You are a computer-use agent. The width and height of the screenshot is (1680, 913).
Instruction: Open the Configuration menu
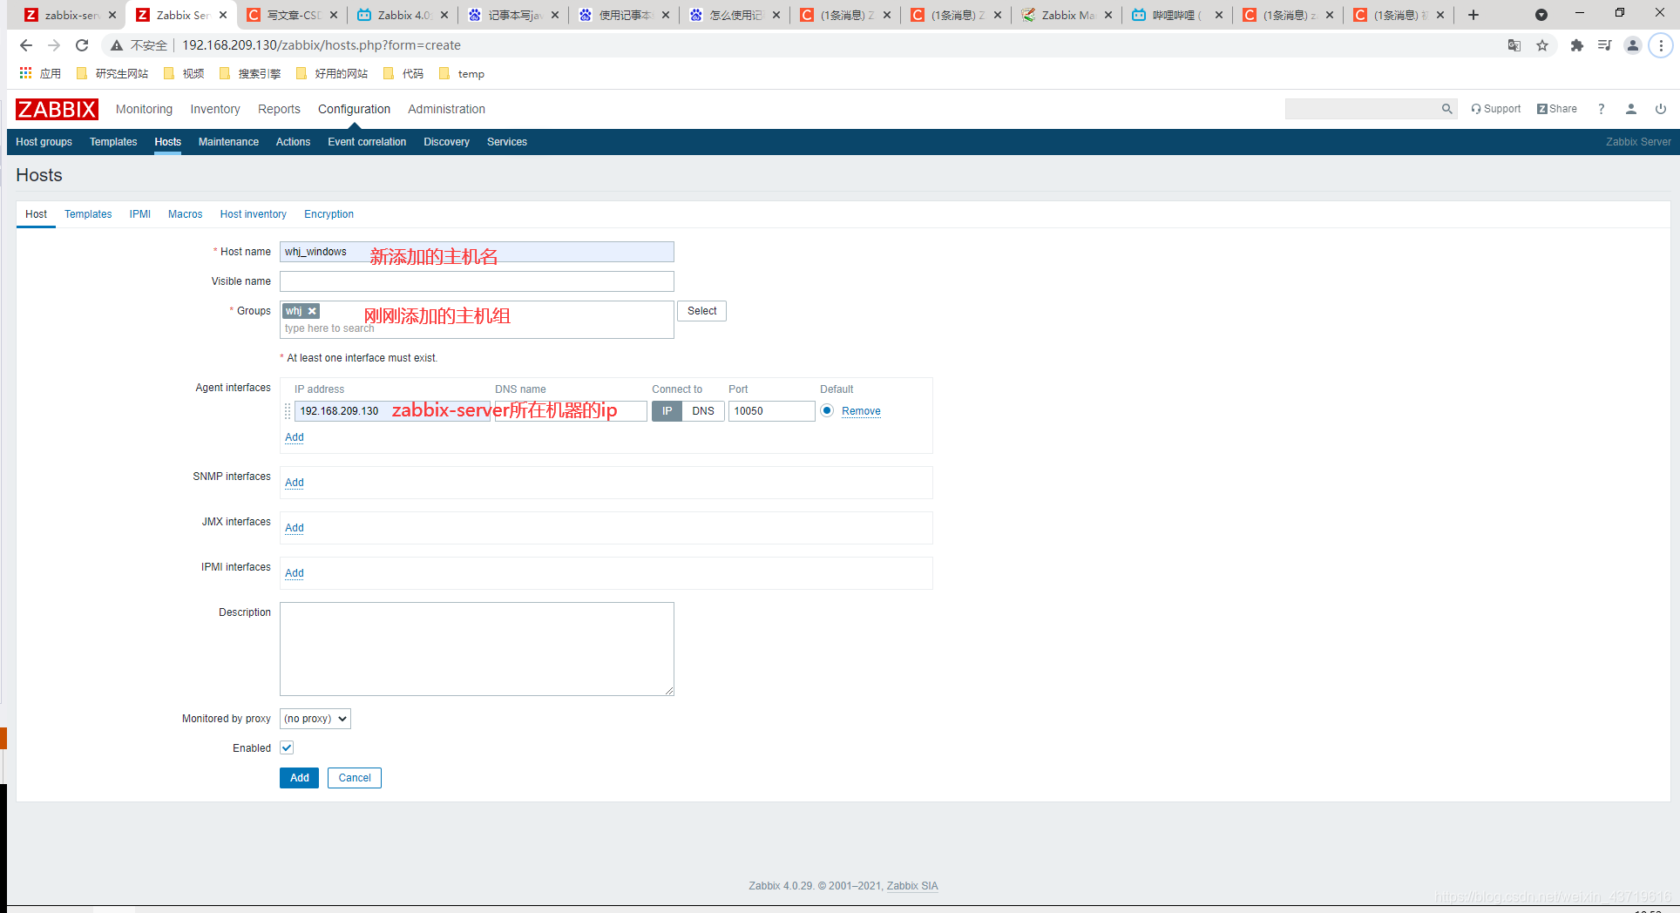click(x=354, y=109)
